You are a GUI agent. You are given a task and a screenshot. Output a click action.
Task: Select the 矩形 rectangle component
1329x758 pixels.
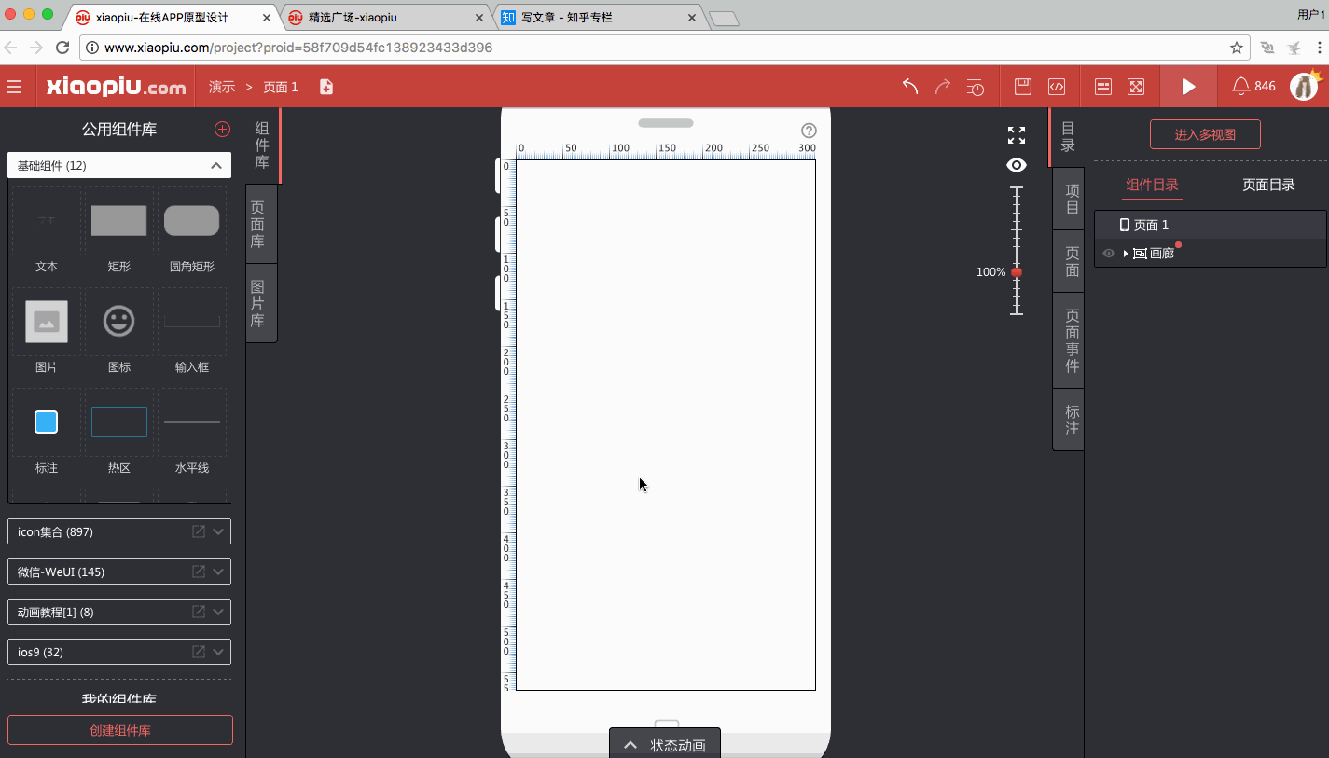coord(118,230)
